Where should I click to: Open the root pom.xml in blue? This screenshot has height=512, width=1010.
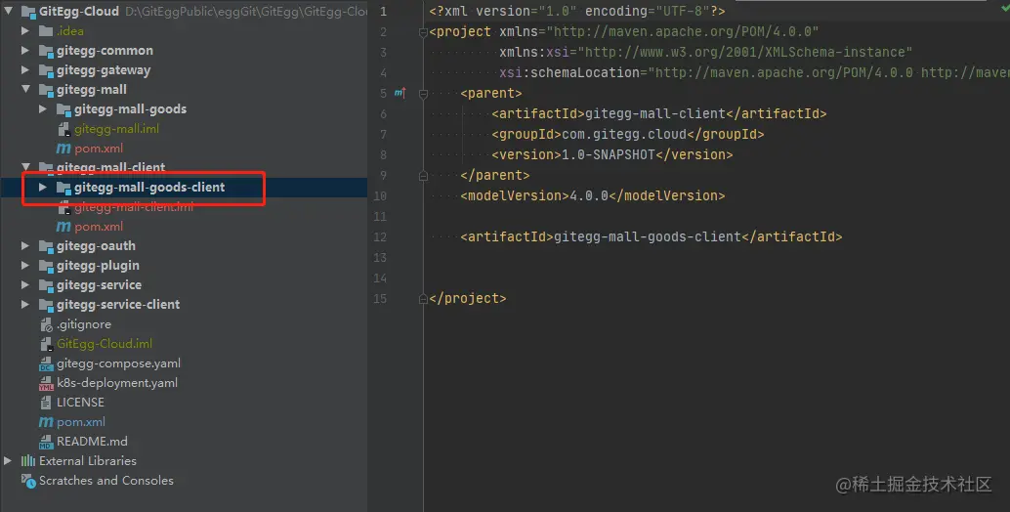pos(81,422)
